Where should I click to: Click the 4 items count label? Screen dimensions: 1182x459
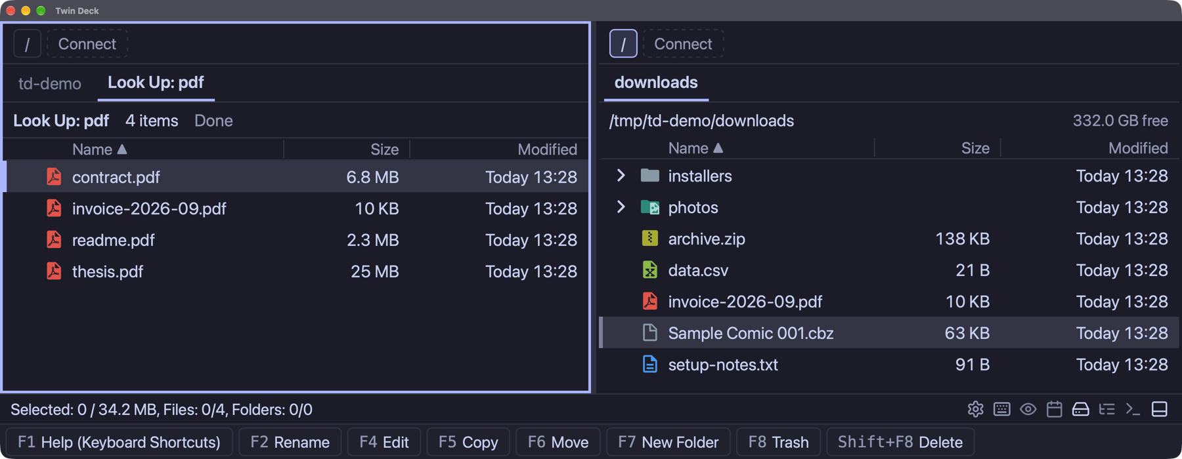pos(152,121)
